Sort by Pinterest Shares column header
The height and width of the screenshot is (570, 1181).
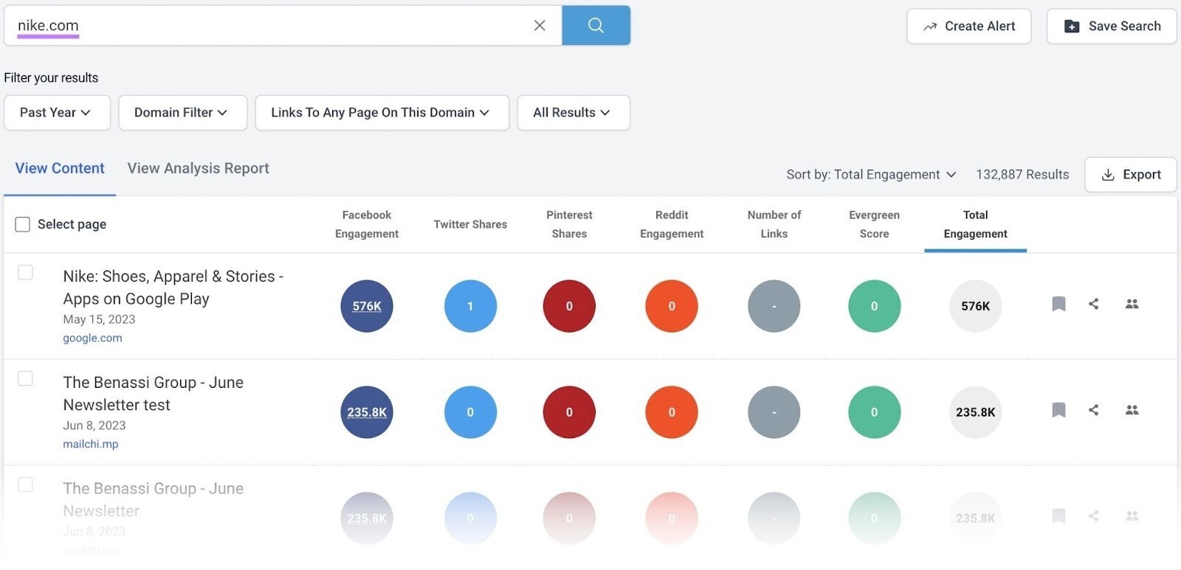pyautogui.click(x=569, y=224)
